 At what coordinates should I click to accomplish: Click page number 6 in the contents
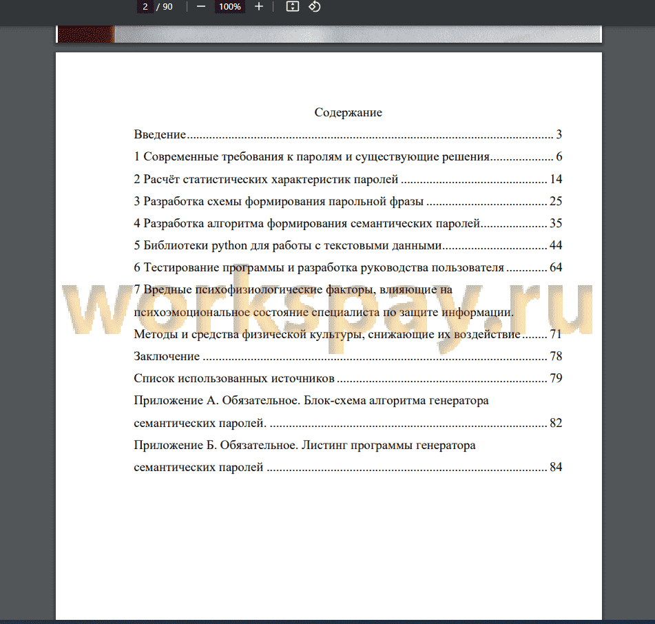pos(559,156)
